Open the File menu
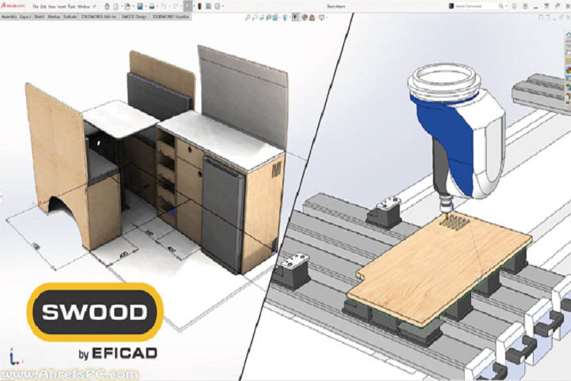Image resolution: width=571 pixels, height=381 pixels. pyautogui.click(x=36, y=6)
